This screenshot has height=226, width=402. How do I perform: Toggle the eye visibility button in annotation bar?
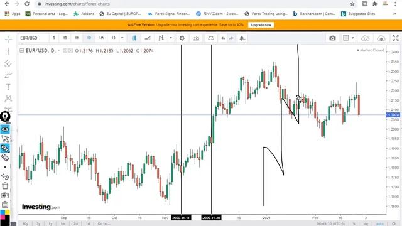[5, 129]
